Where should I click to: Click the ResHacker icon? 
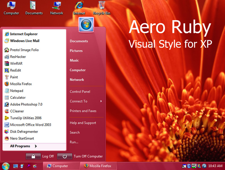point(6,57)
